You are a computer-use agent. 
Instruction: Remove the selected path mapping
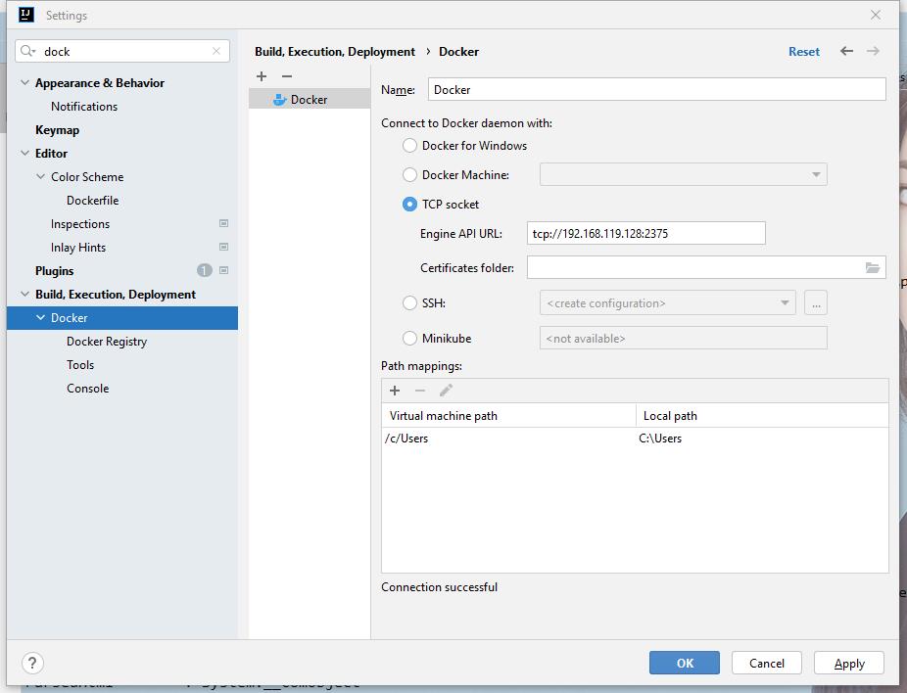pos(420,391)
